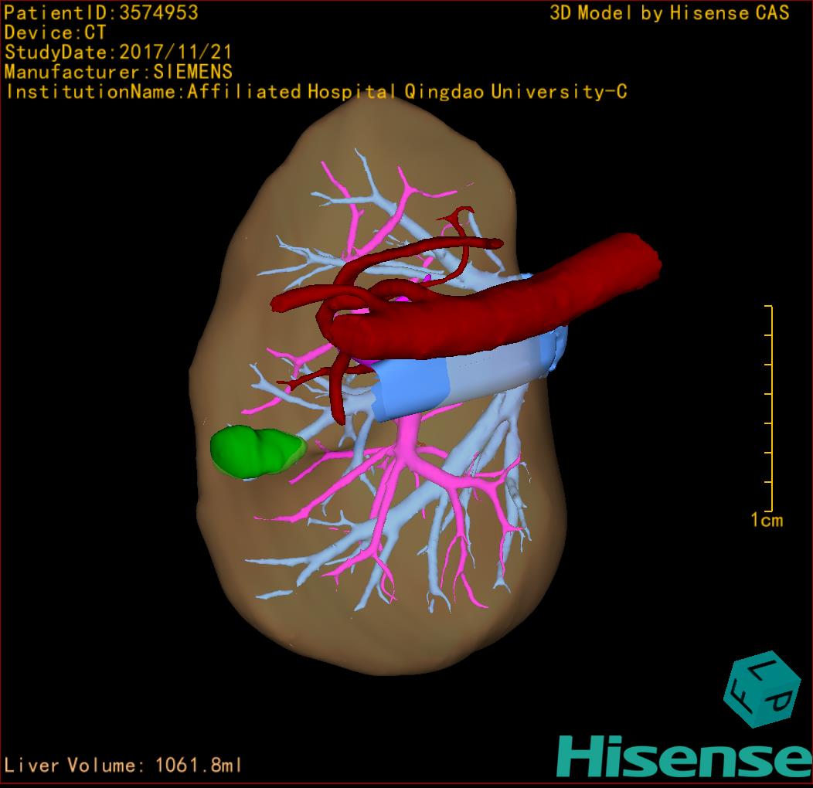Click the teal orientation cube

762,689
